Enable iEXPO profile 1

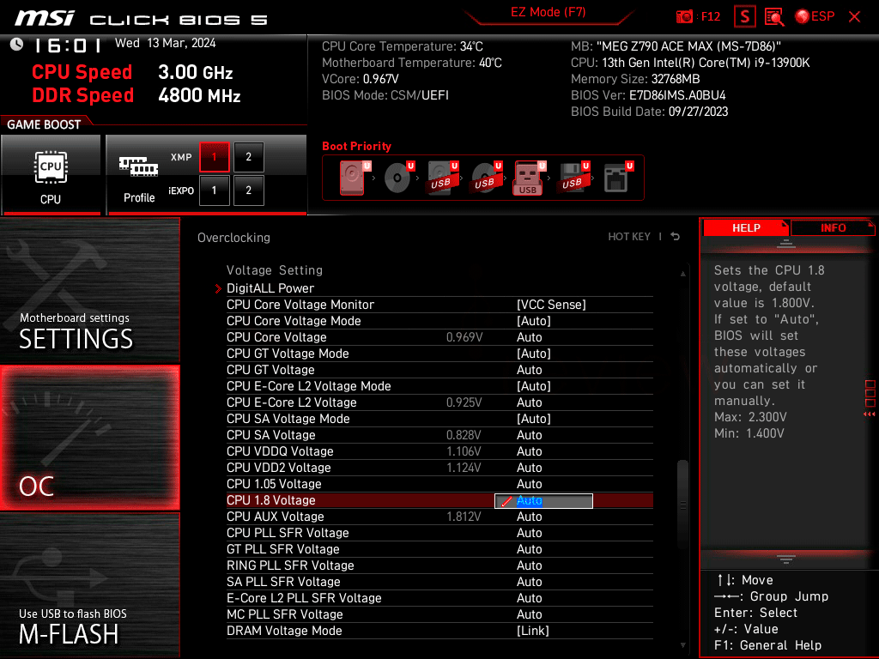[214, 190]
